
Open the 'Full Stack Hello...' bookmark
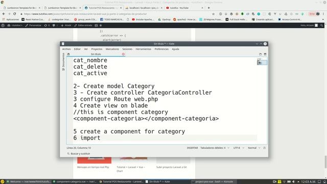pyautogui.click(x=236, y=19)
